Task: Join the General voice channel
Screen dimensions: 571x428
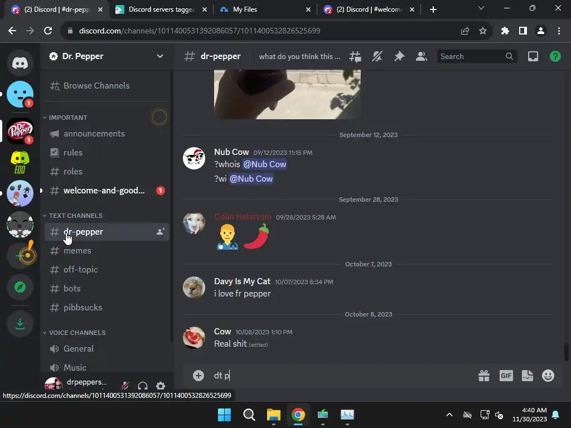Action: (x=107, y=348)
